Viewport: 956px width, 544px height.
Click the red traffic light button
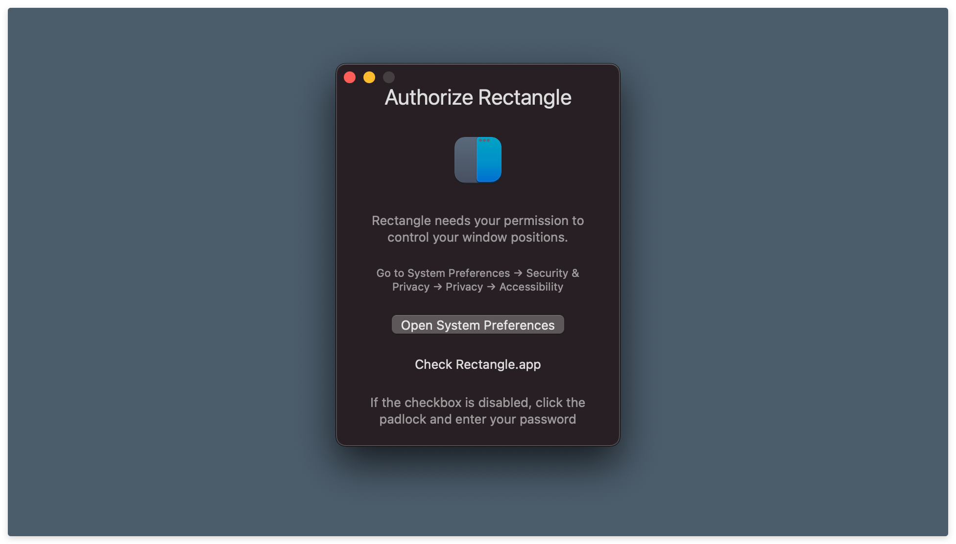[349, 77]
